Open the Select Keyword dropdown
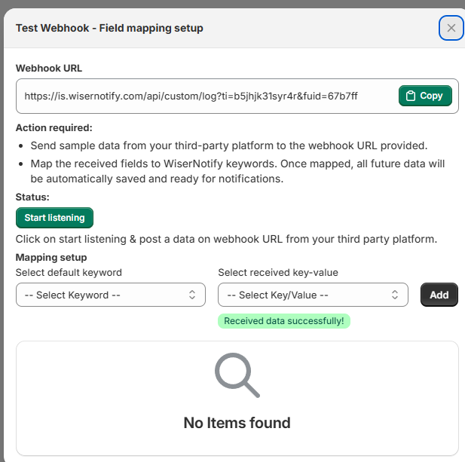 111,295
